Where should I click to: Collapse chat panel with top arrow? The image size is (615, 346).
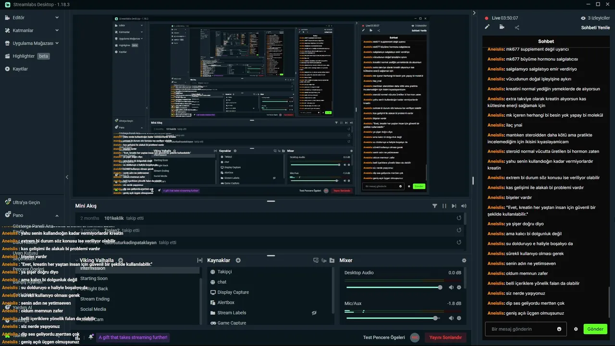[x=474, y=13]
